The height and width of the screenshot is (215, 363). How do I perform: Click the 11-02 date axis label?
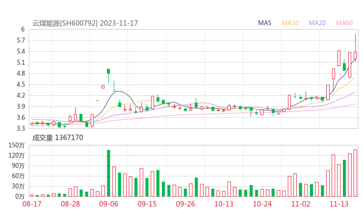(301, 204)
